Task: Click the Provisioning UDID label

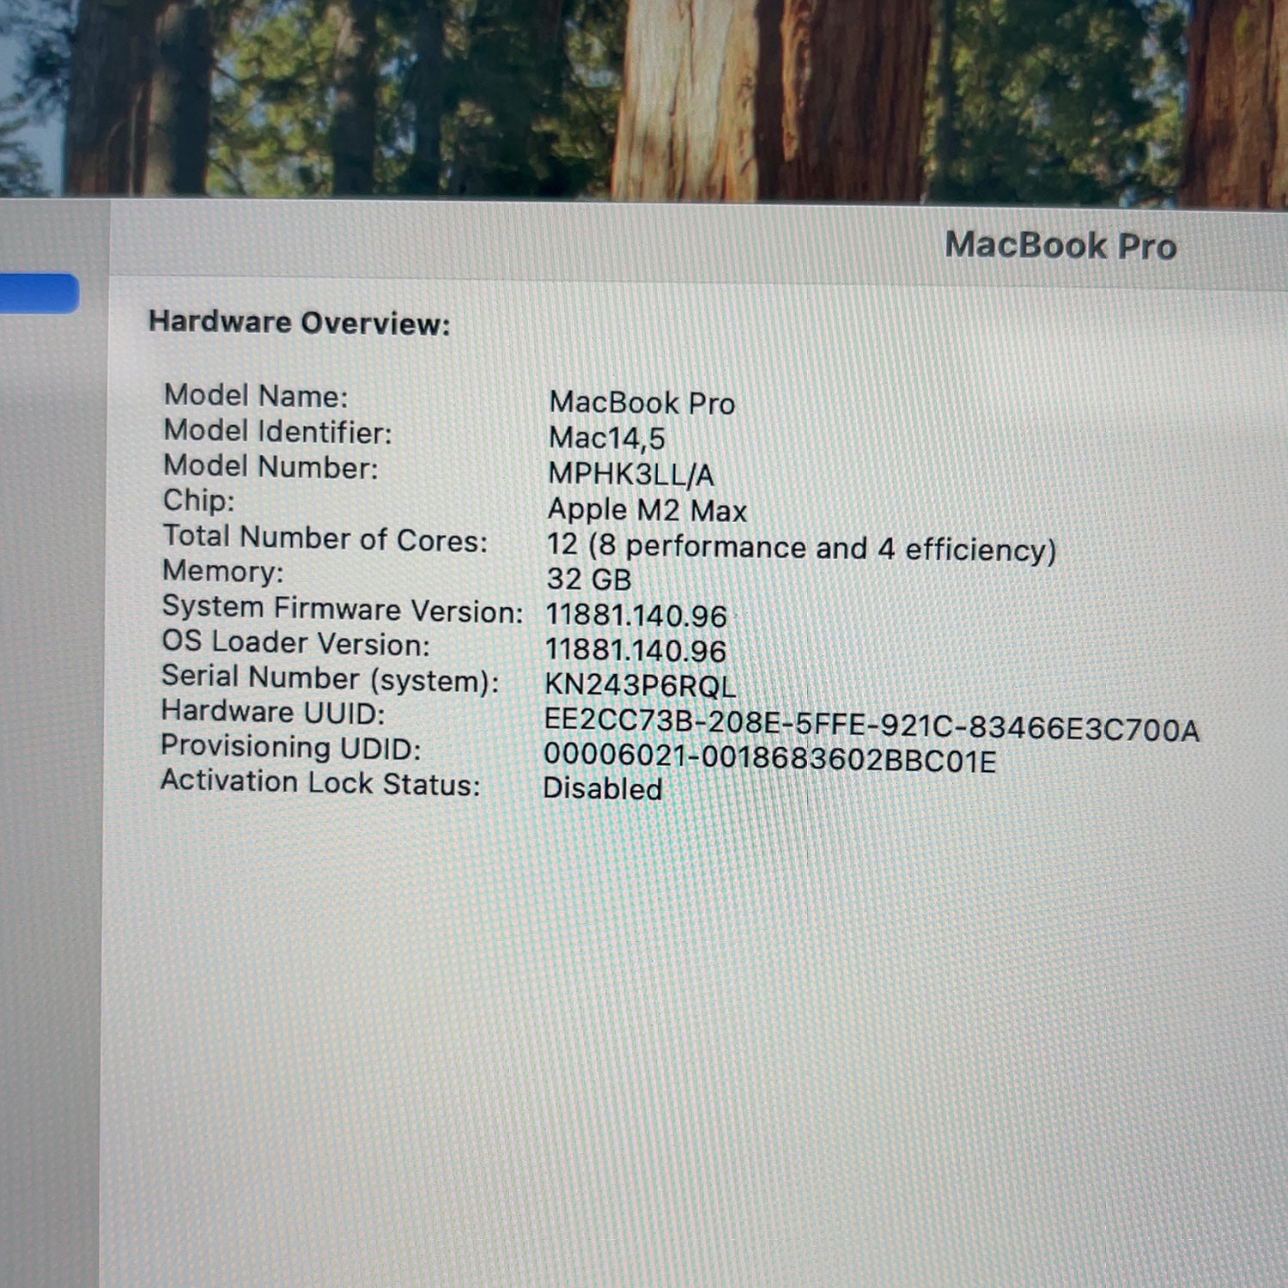Action: [290, 746]
